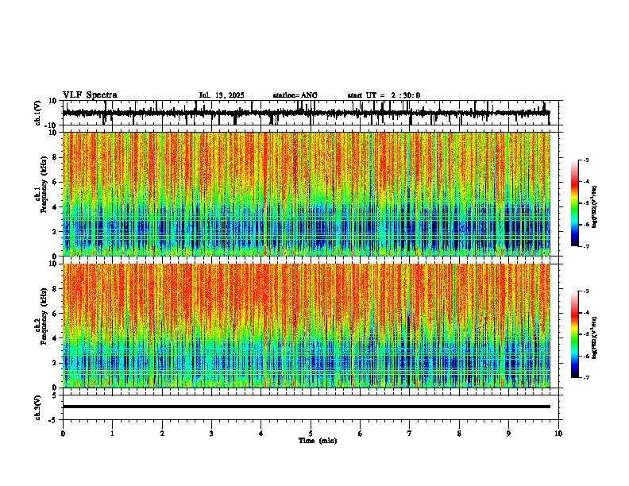The height and width of the screenshot is (486, 629).
Task: Select time axis end tick label "10"
Action: (x=558, y=434)
